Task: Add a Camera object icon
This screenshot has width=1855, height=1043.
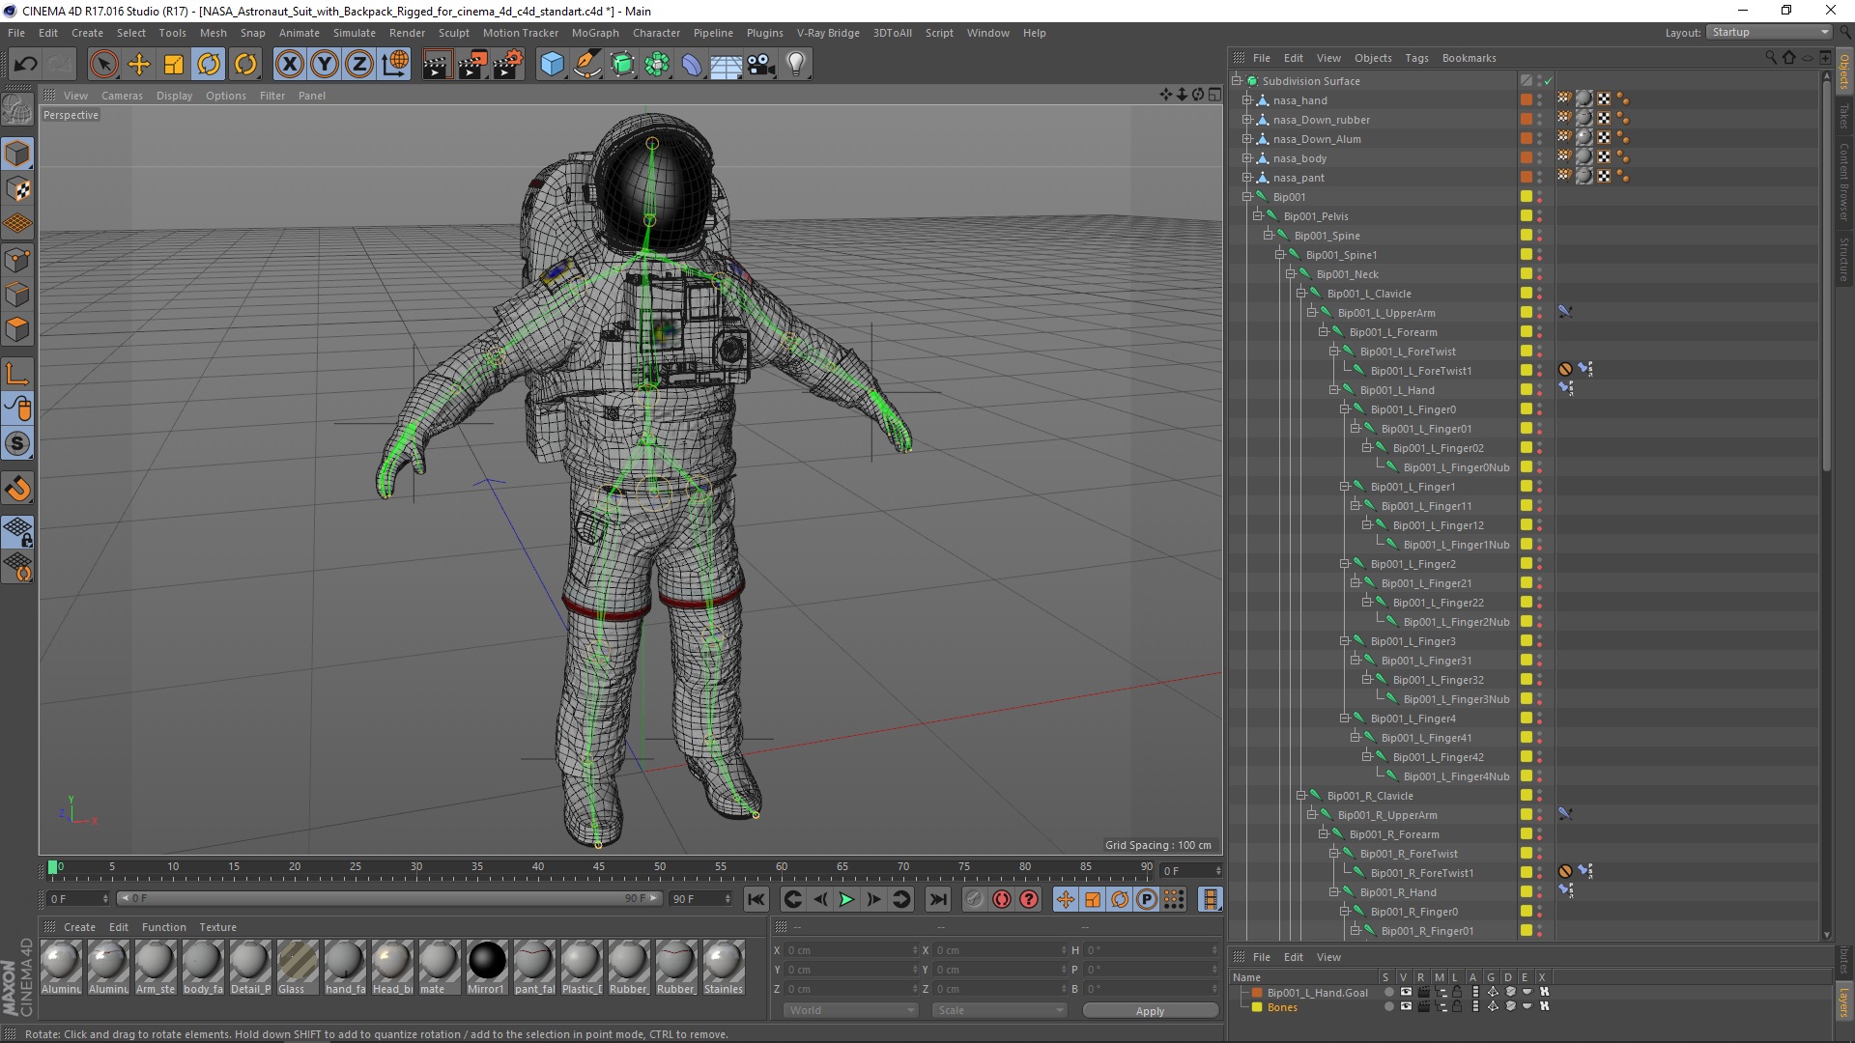Action: (761, 65)
